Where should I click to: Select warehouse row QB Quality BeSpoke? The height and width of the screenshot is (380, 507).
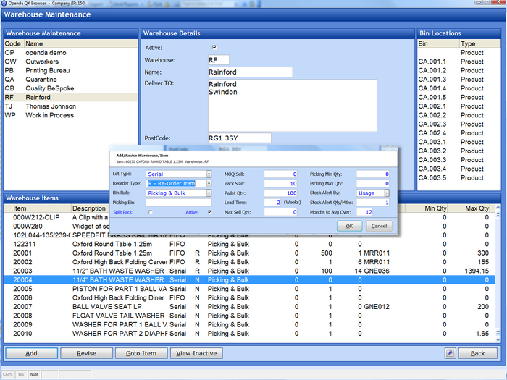point(71,88)
